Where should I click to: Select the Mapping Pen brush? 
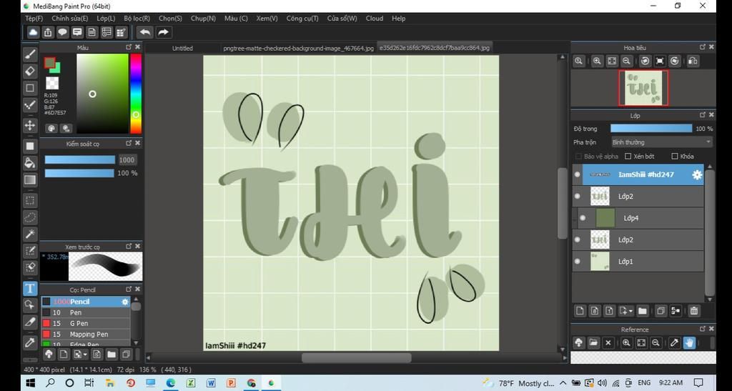click(x=86, y=334)
